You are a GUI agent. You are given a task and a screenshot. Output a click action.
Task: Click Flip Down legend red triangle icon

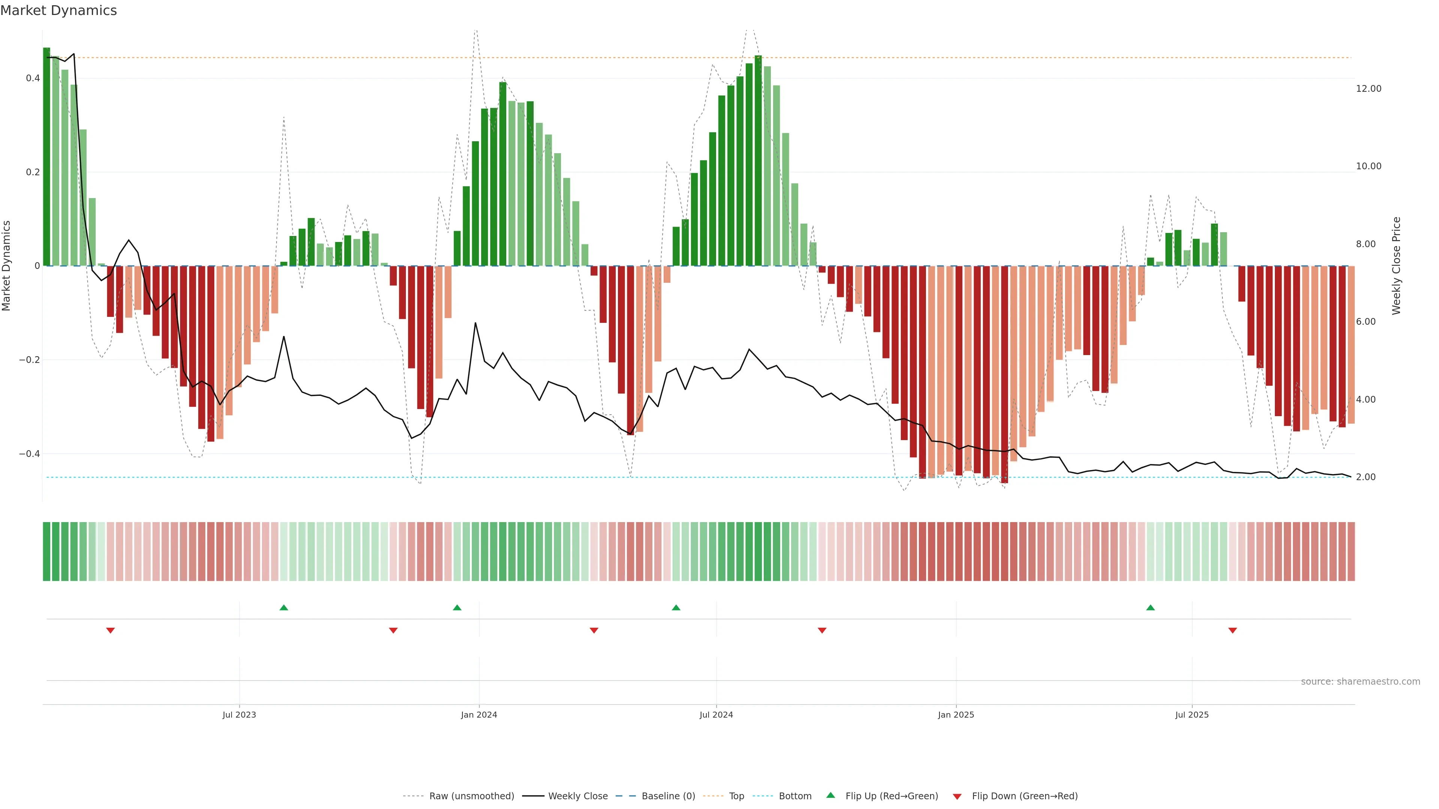957,797
